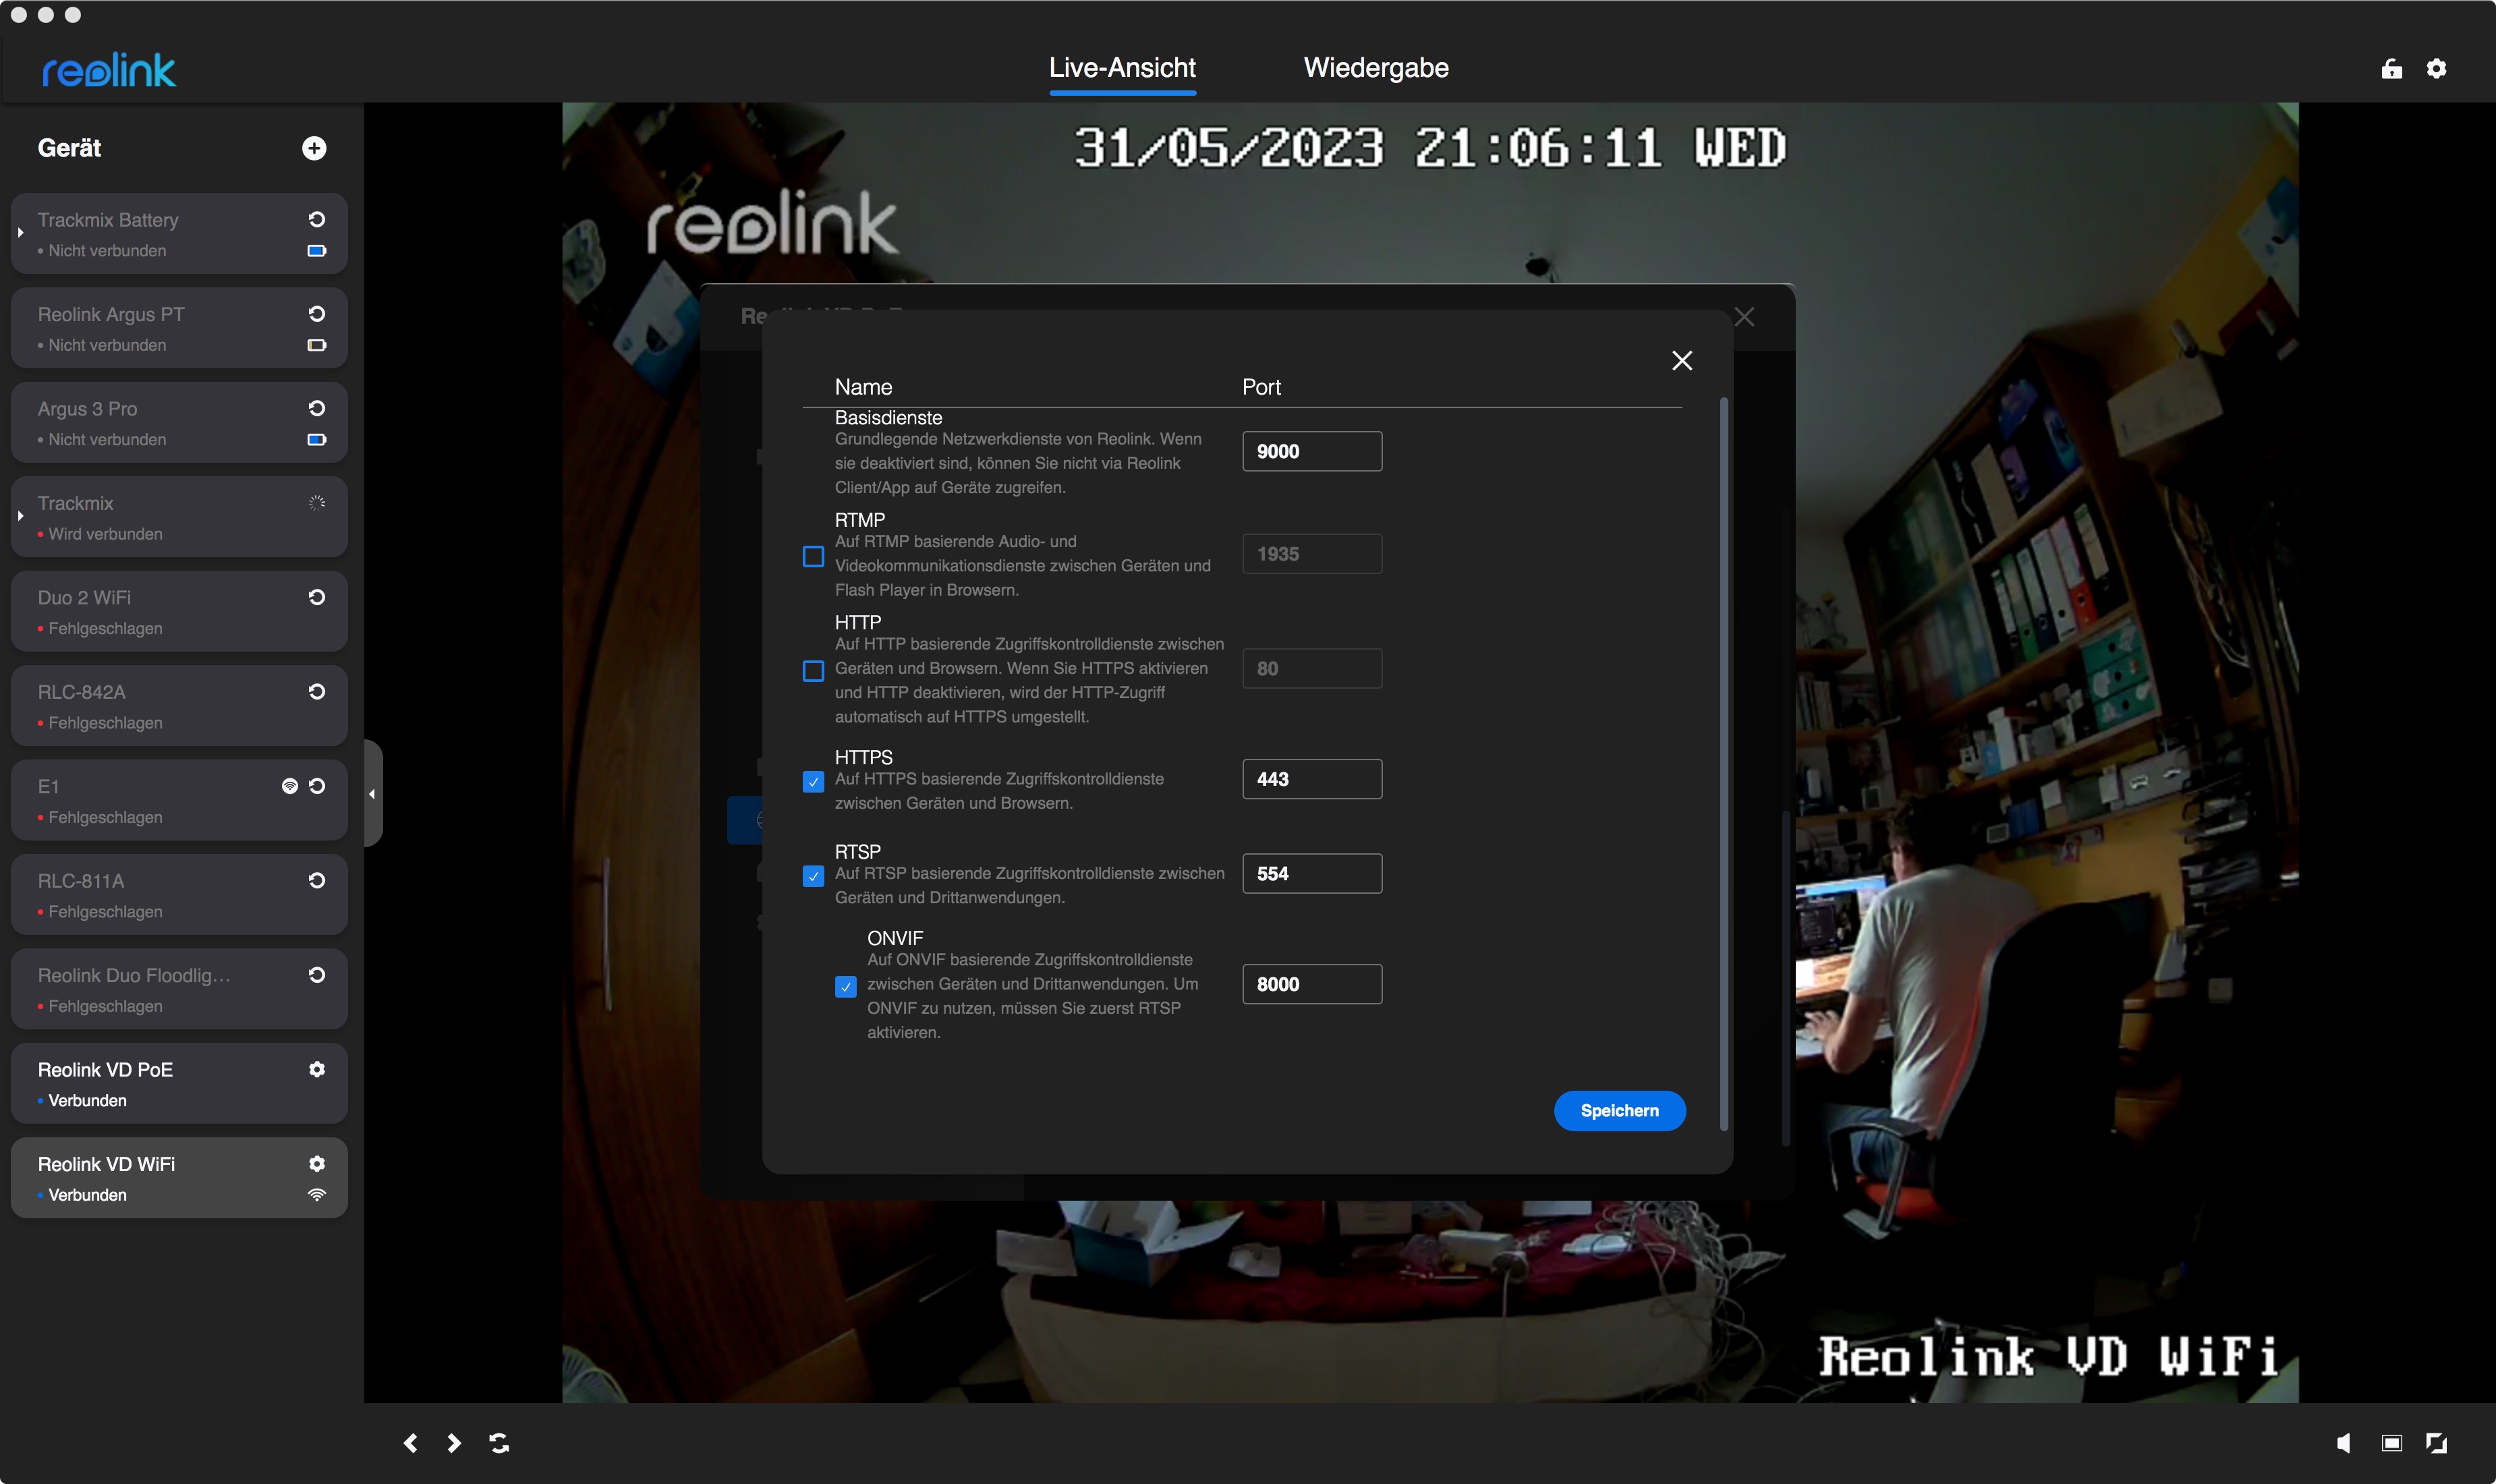Viewport: 2496px width, 1484px height.
Task: Select the Live-Ansicht tab
Action: pyautogui.click(x=1121, y=68)
